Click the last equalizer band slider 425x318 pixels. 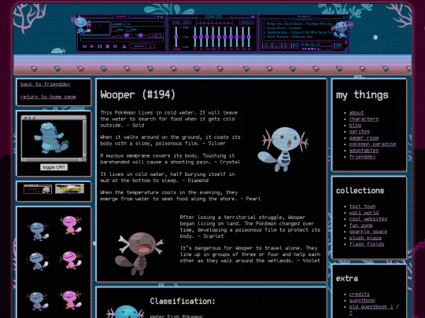click(x=249, y=37)
